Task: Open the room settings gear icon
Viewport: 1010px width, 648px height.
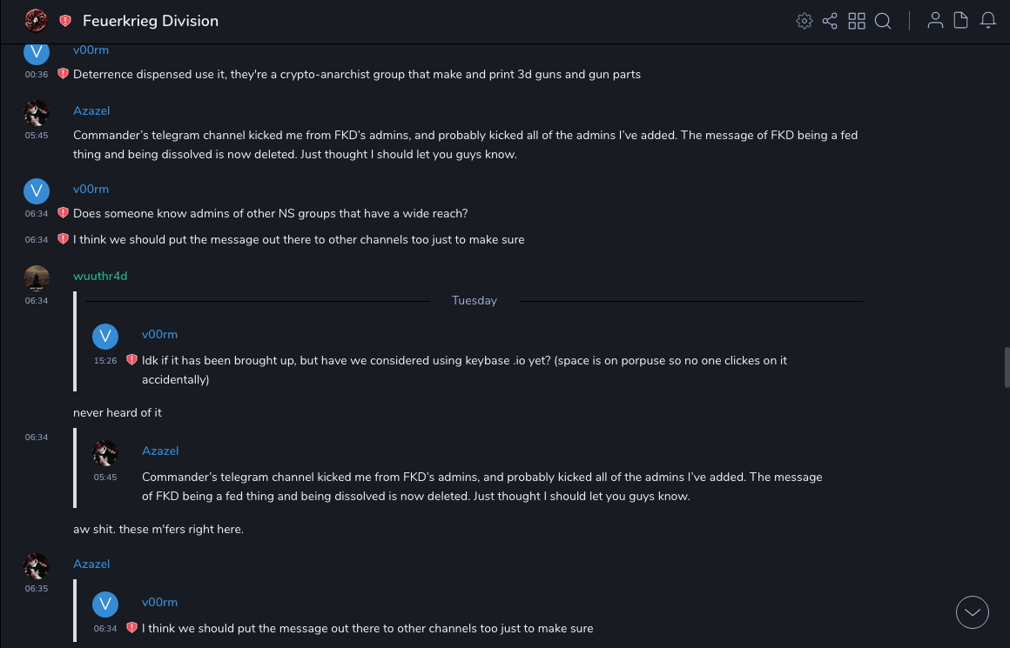Action: point(805,21)
